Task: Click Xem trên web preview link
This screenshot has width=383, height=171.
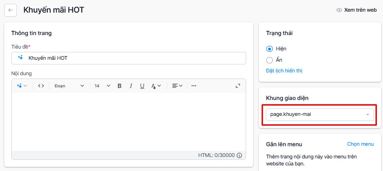Action: click(x=356, y=10)
